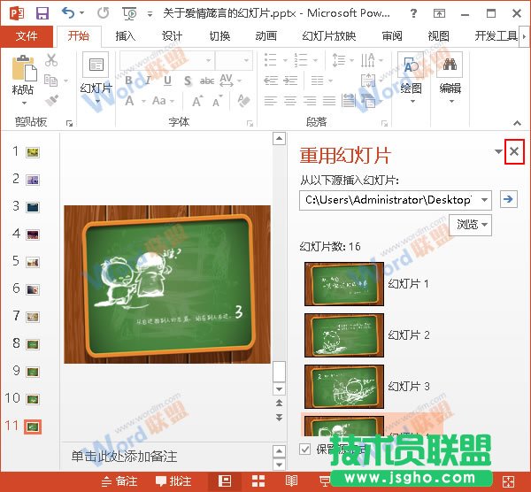The width and height of the screenshot is (531, 492).
Task: Toggle the 备注 notes pane button
Action: coord(119,481)
